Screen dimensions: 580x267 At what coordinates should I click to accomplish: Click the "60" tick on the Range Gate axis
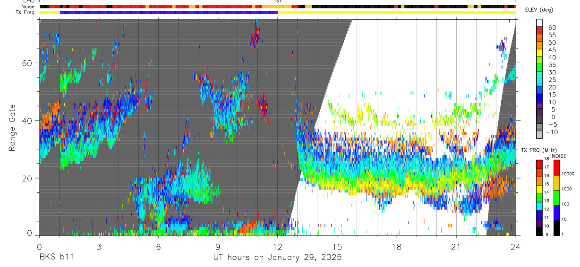[28, 63]
